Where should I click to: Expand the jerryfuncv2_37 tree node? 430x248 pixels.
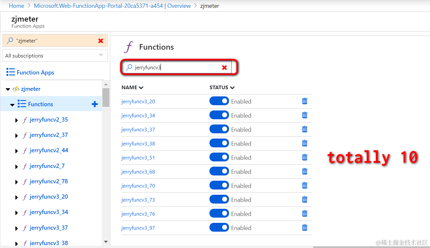coord(17,136)
